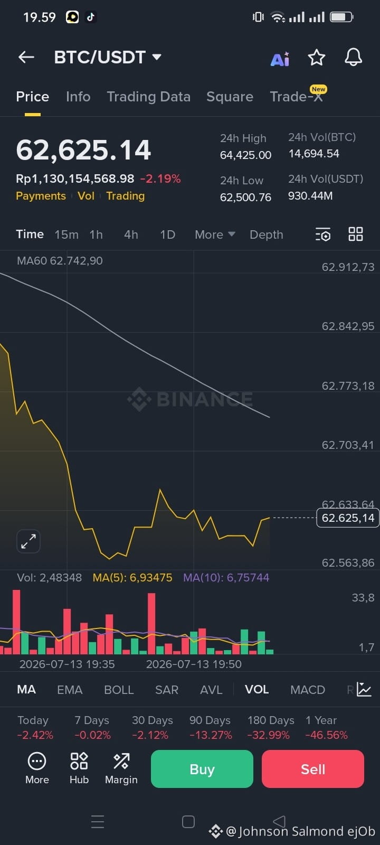Viewport: 380px width, 845px height.
Task: Open the AI assistant icon
Action: (x=280, y=59)
